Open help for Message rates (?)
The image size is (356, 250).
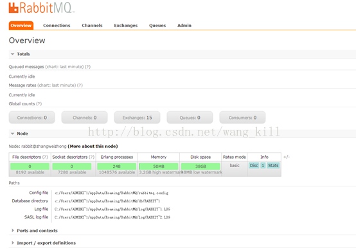[x=80, y=85]
